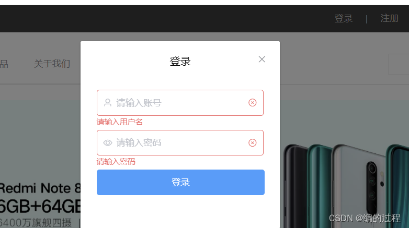Click the user avatar icon in the account field
Image resolution: width=409 pixels, height=228 pixels.
107,103
